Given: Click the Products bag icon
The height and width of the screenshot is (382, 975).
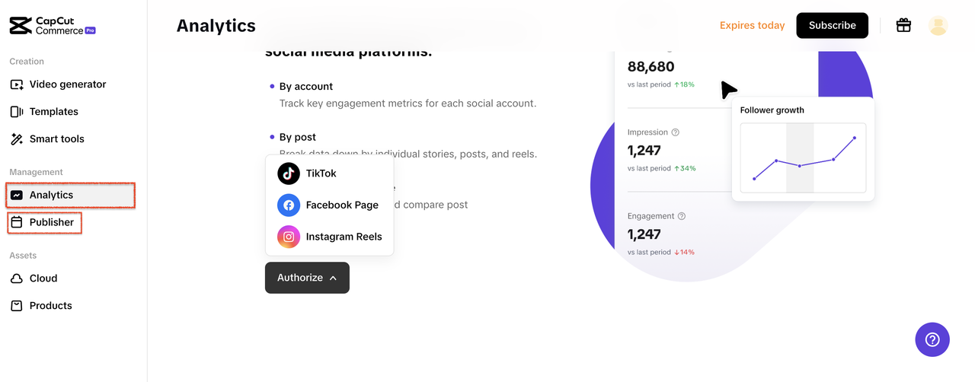Looking at the screenshot, I should pyautogui.click(x=17, y=306).
